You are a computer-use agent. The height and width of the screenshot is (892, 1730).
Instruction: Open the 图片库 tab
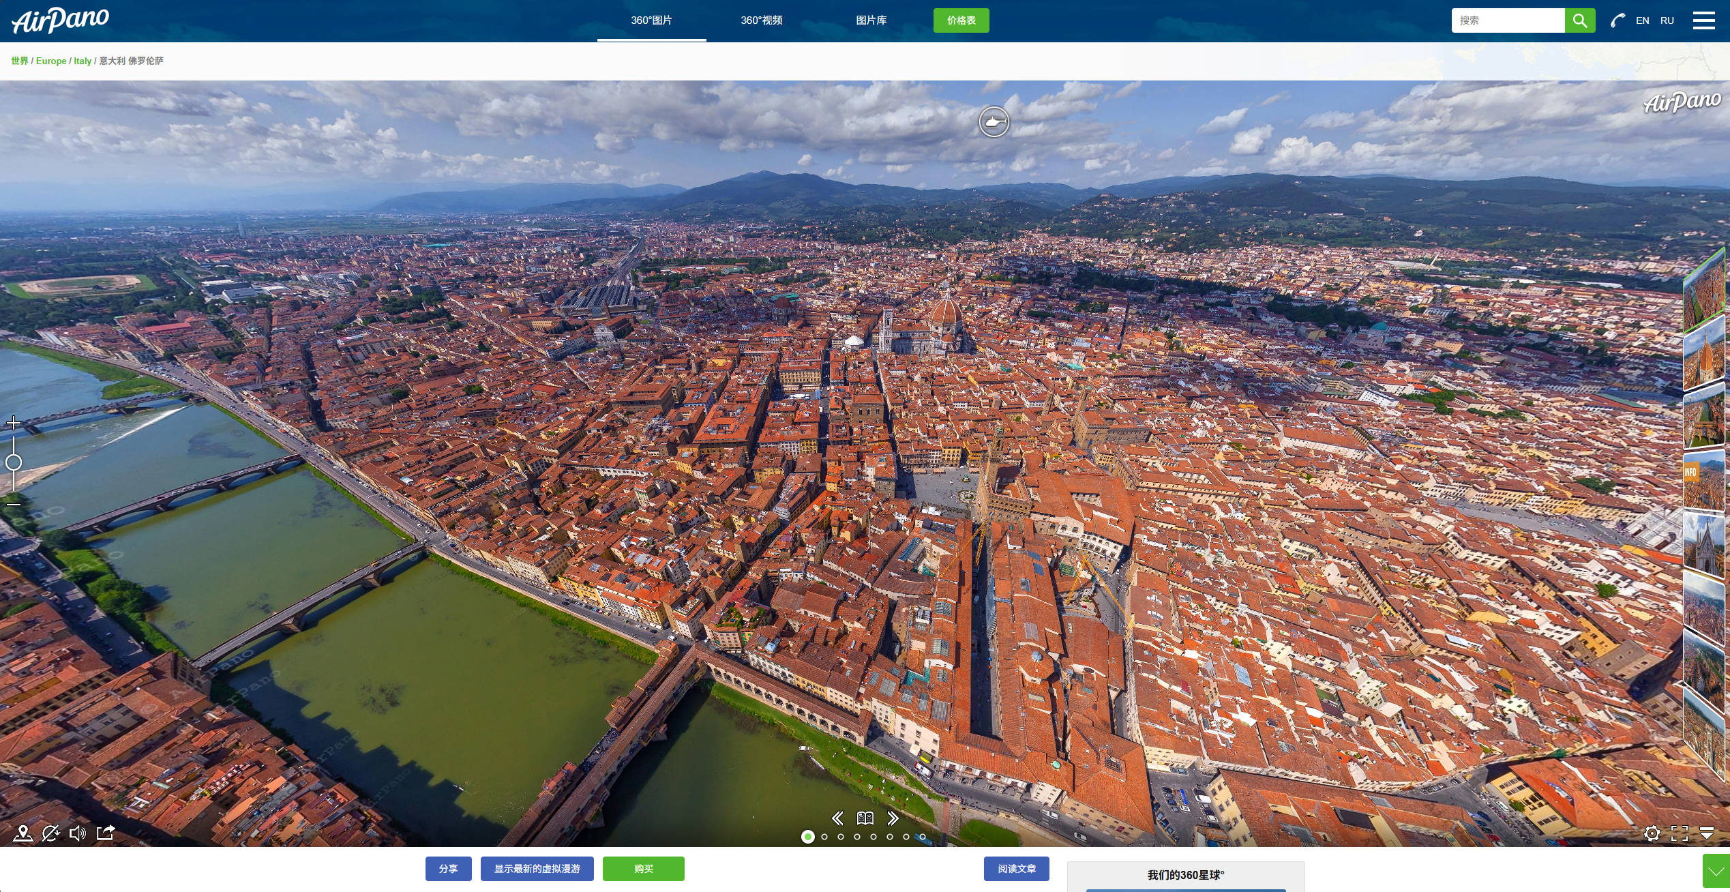click(x=871, y=20)
